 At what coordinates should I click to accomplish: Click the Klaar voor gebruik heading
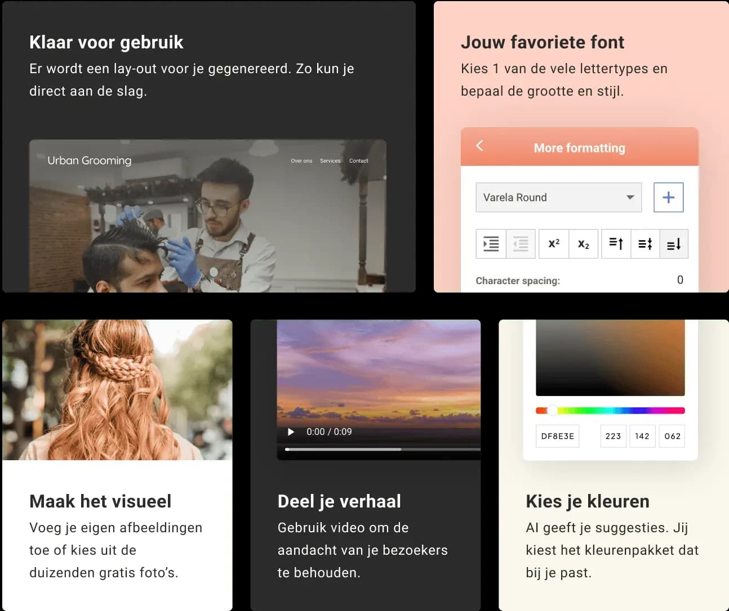coord(106,42)
